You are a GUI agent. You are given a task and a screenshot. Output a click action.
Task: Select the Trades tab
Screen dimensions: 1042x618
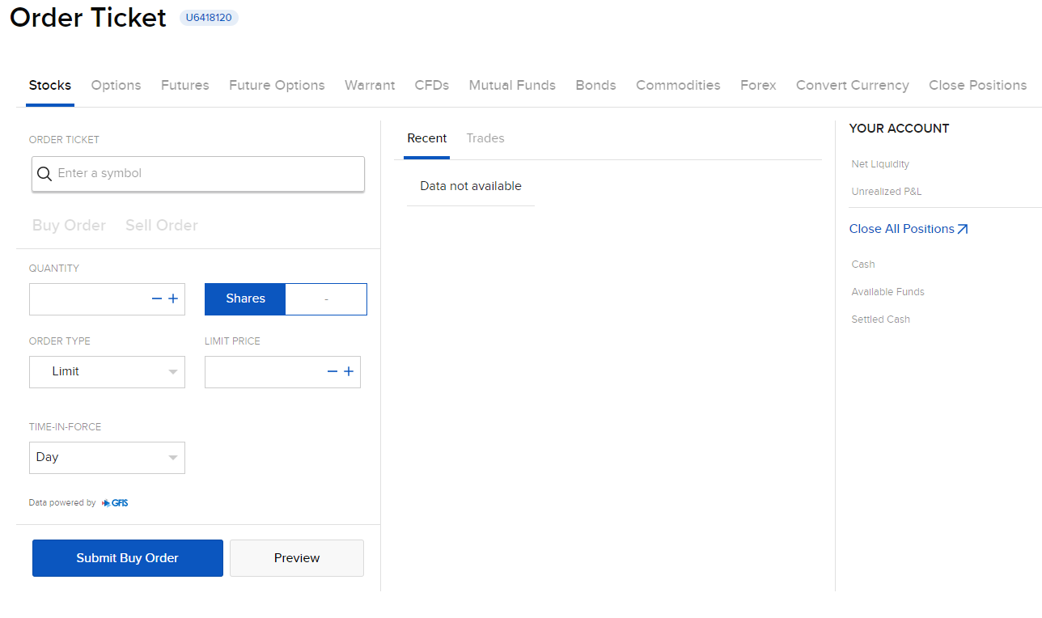tap(485, 138)
